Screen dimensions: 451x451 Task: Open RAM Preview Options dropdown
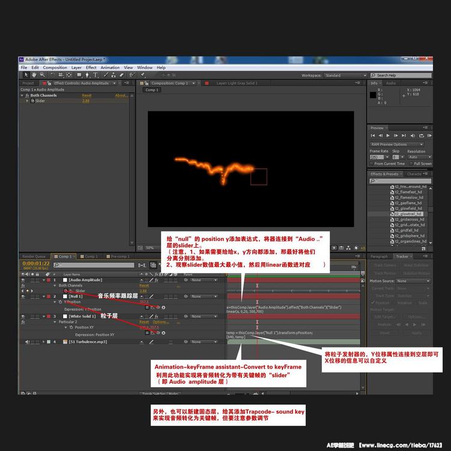397,144
